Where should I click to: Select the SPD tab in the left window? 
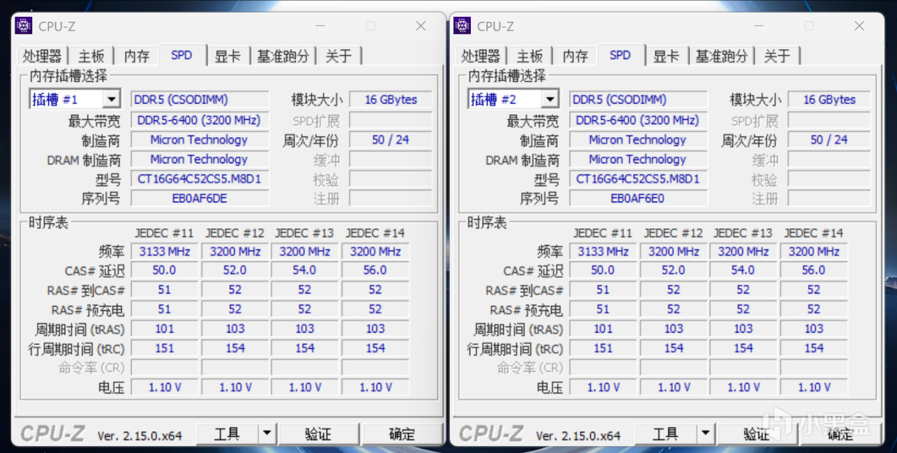click(x=182, y=55)
